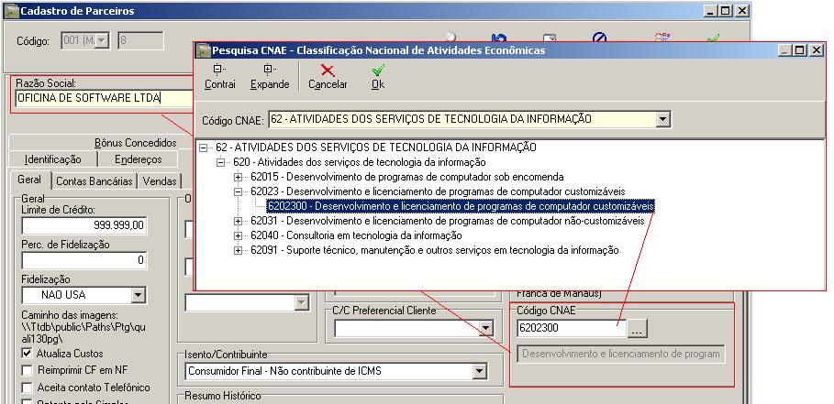
Task: Maximize the Cadastro de Parceiros window
Action: click(x=726, y=11)
